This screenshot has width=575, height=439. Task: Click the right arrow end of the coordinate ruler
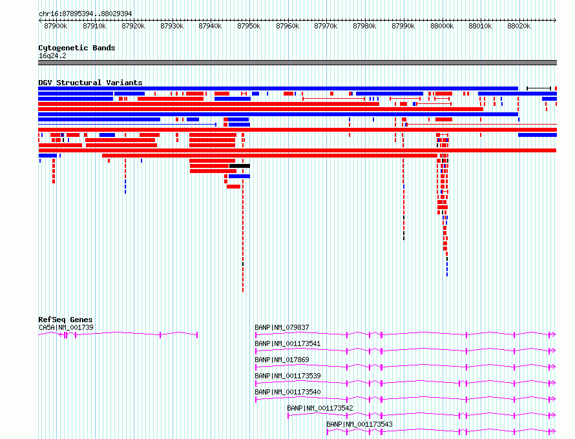click(x=555, y=20)
